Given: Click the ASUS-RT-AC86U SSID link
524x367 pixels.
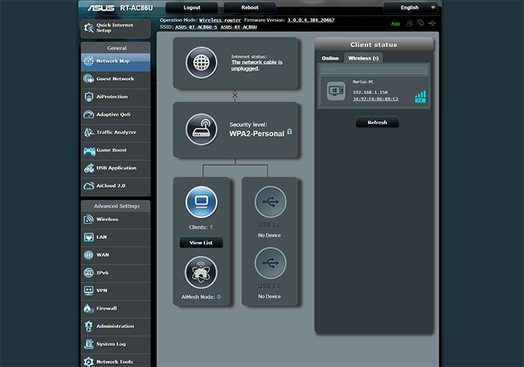Looking at the screenshot, I should pyautogui.click(x=239, y=27).
